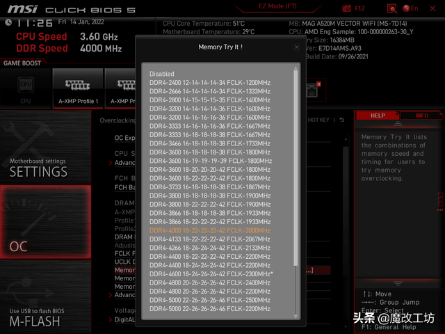Close the Memory Try It dialog
Image resolution: width=445 pixels, height=334 pixels.
[x=297, y=47]
